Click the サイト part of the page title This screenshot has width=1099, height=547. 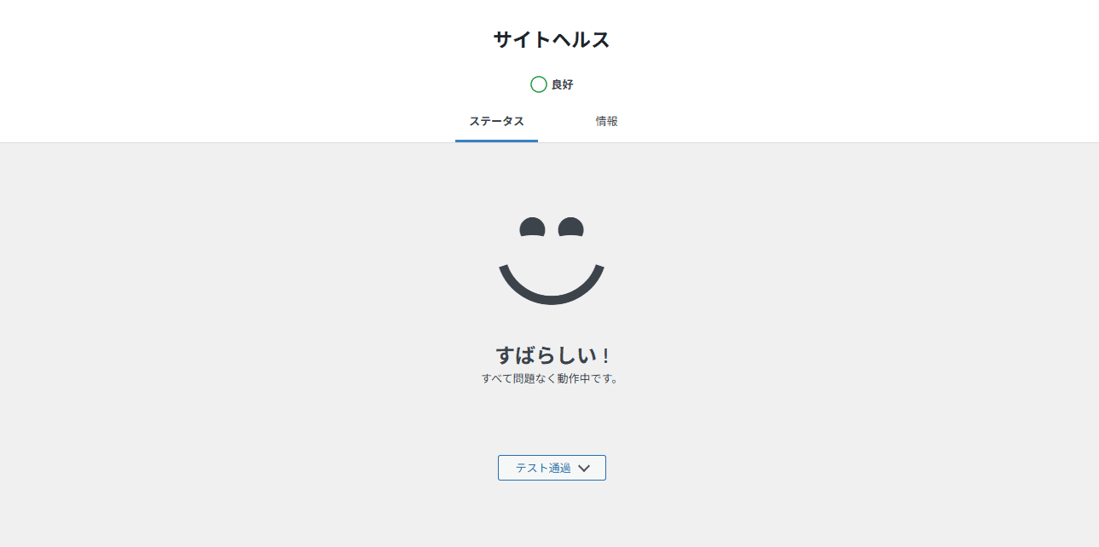click(522, 39)
